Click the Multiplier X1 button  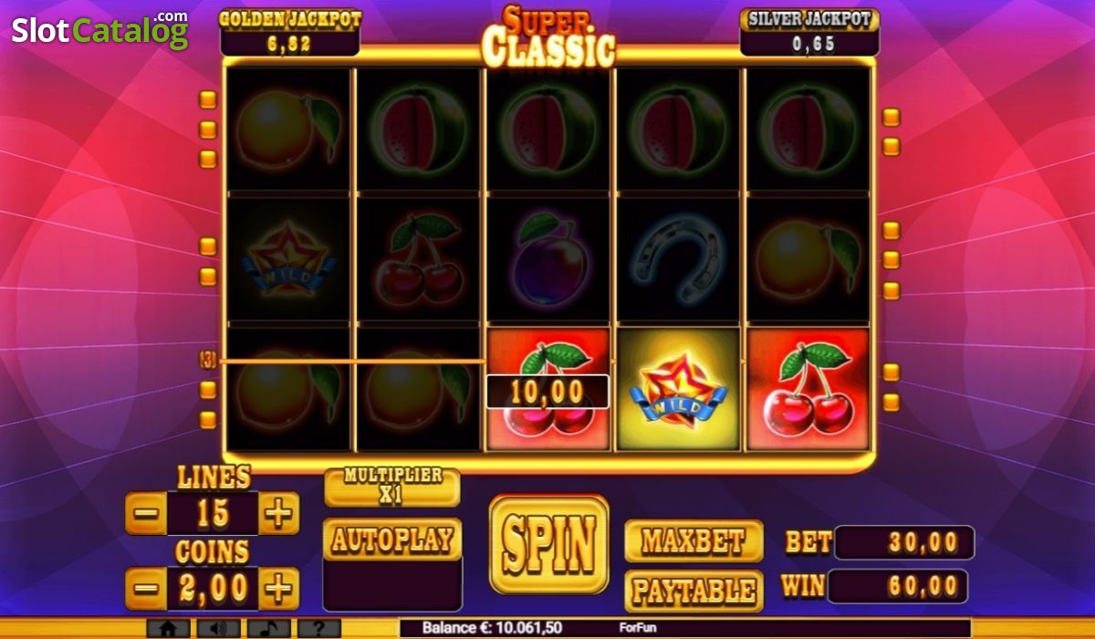(x=392, y=487)
